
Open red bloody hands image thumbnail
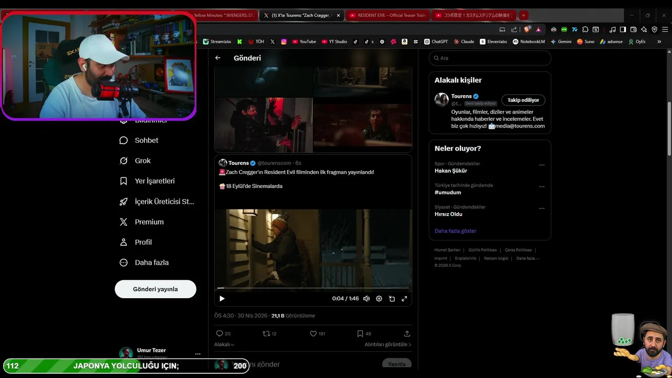(264, 124)
